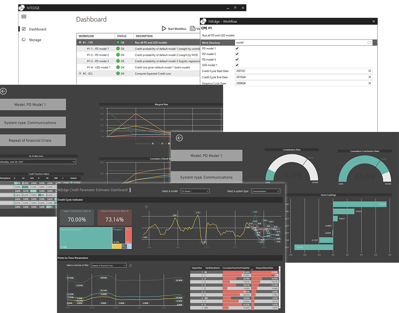Click the View document icon beside Start Workflow
This screenshot has width=399, height=313.
coord(193,29)
